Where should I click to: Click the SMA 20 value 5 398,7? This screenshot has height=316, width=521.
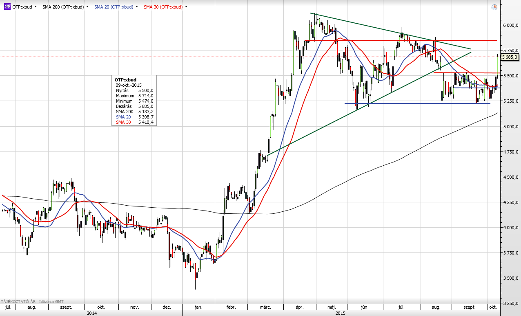point(145,117)
